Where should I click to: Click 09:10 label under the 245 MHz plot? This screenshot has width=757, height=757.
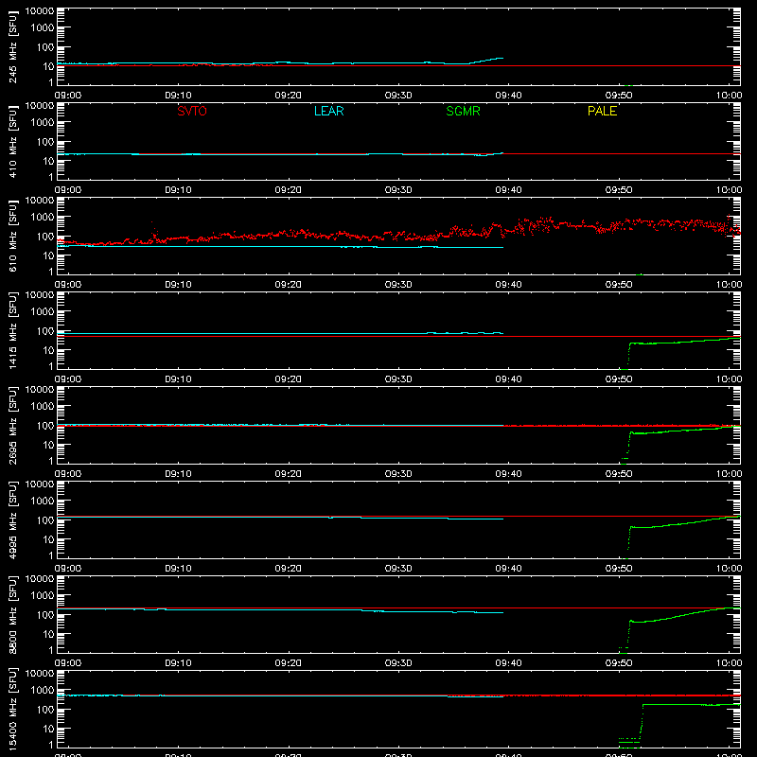[x=178, y=96]
